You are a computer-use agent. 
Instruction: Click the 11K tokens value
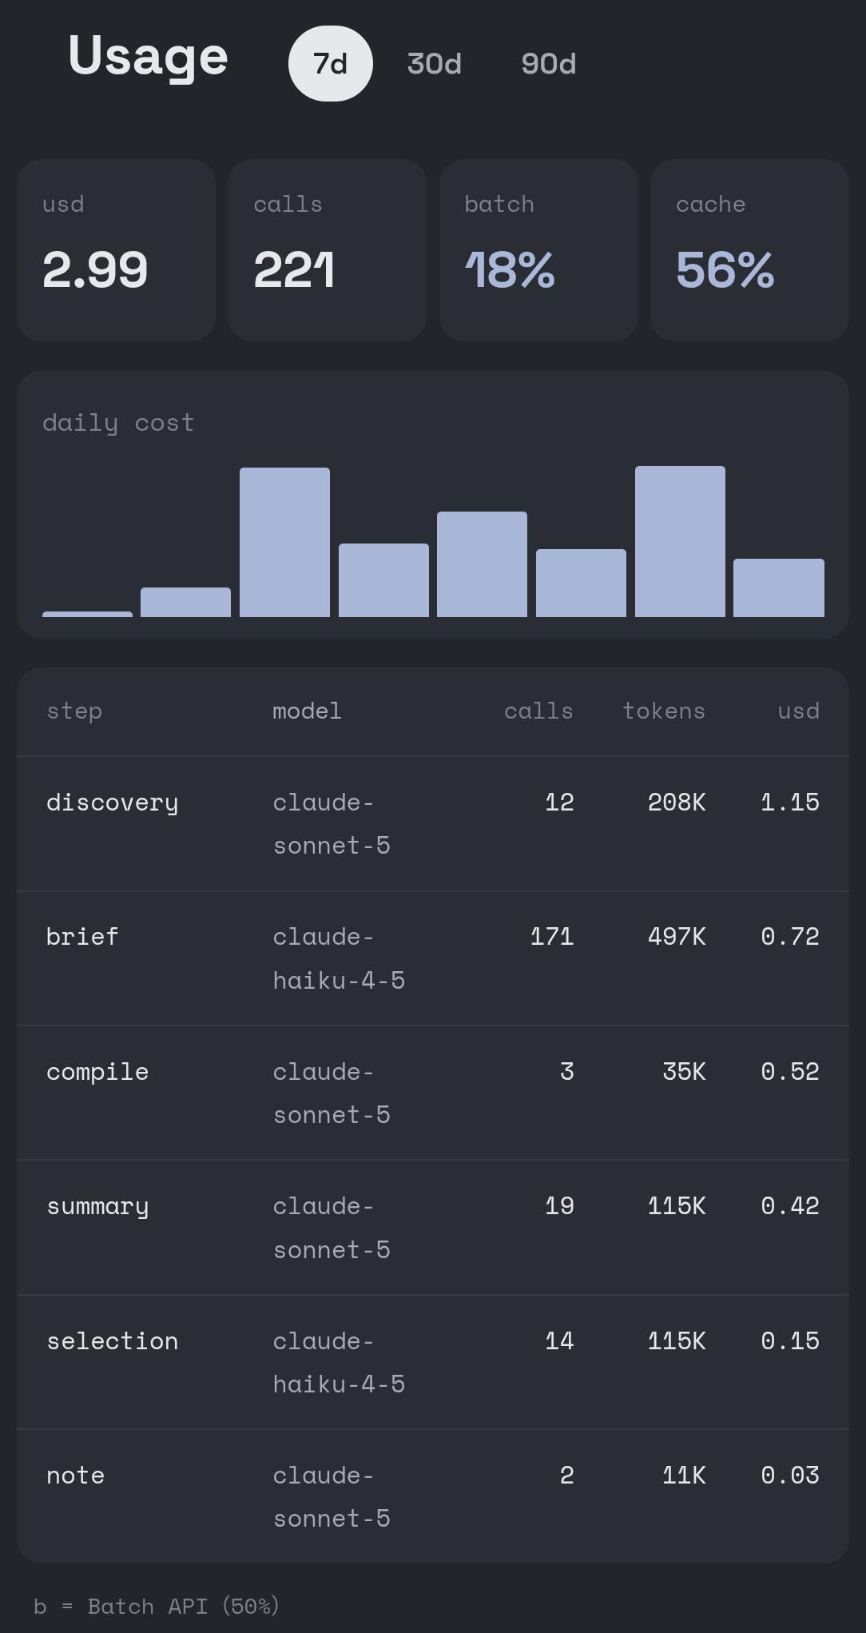point(684,1475)
